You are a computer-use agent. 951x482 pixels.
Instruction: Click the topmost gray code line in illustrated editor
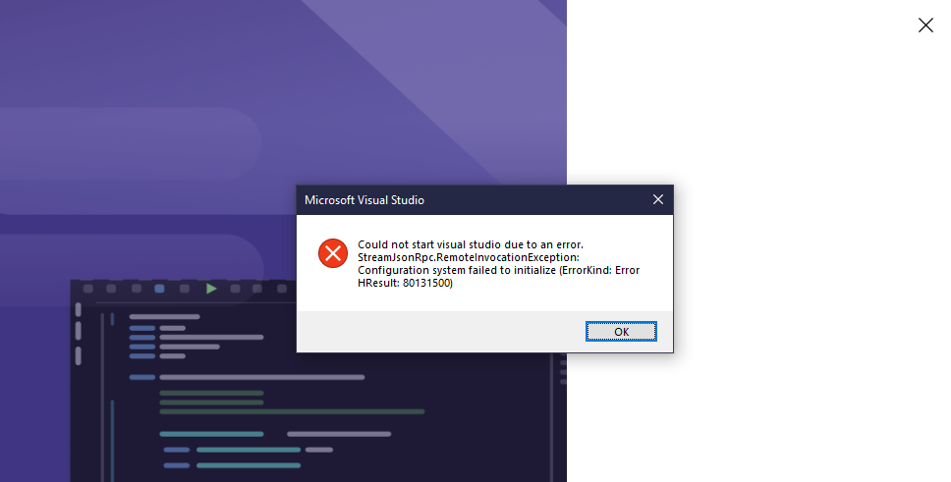point(164,316)
